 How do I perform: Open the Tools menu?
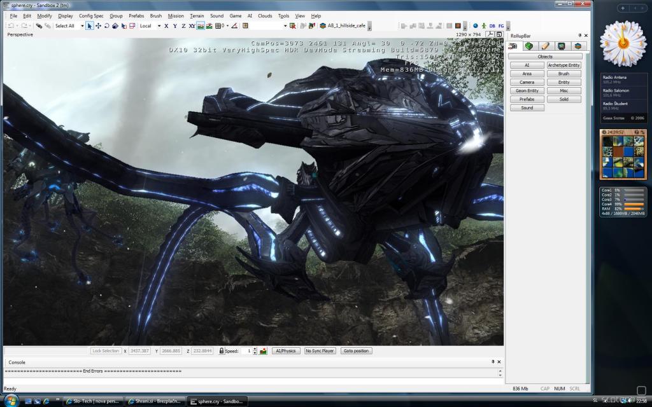pos(283,16)
